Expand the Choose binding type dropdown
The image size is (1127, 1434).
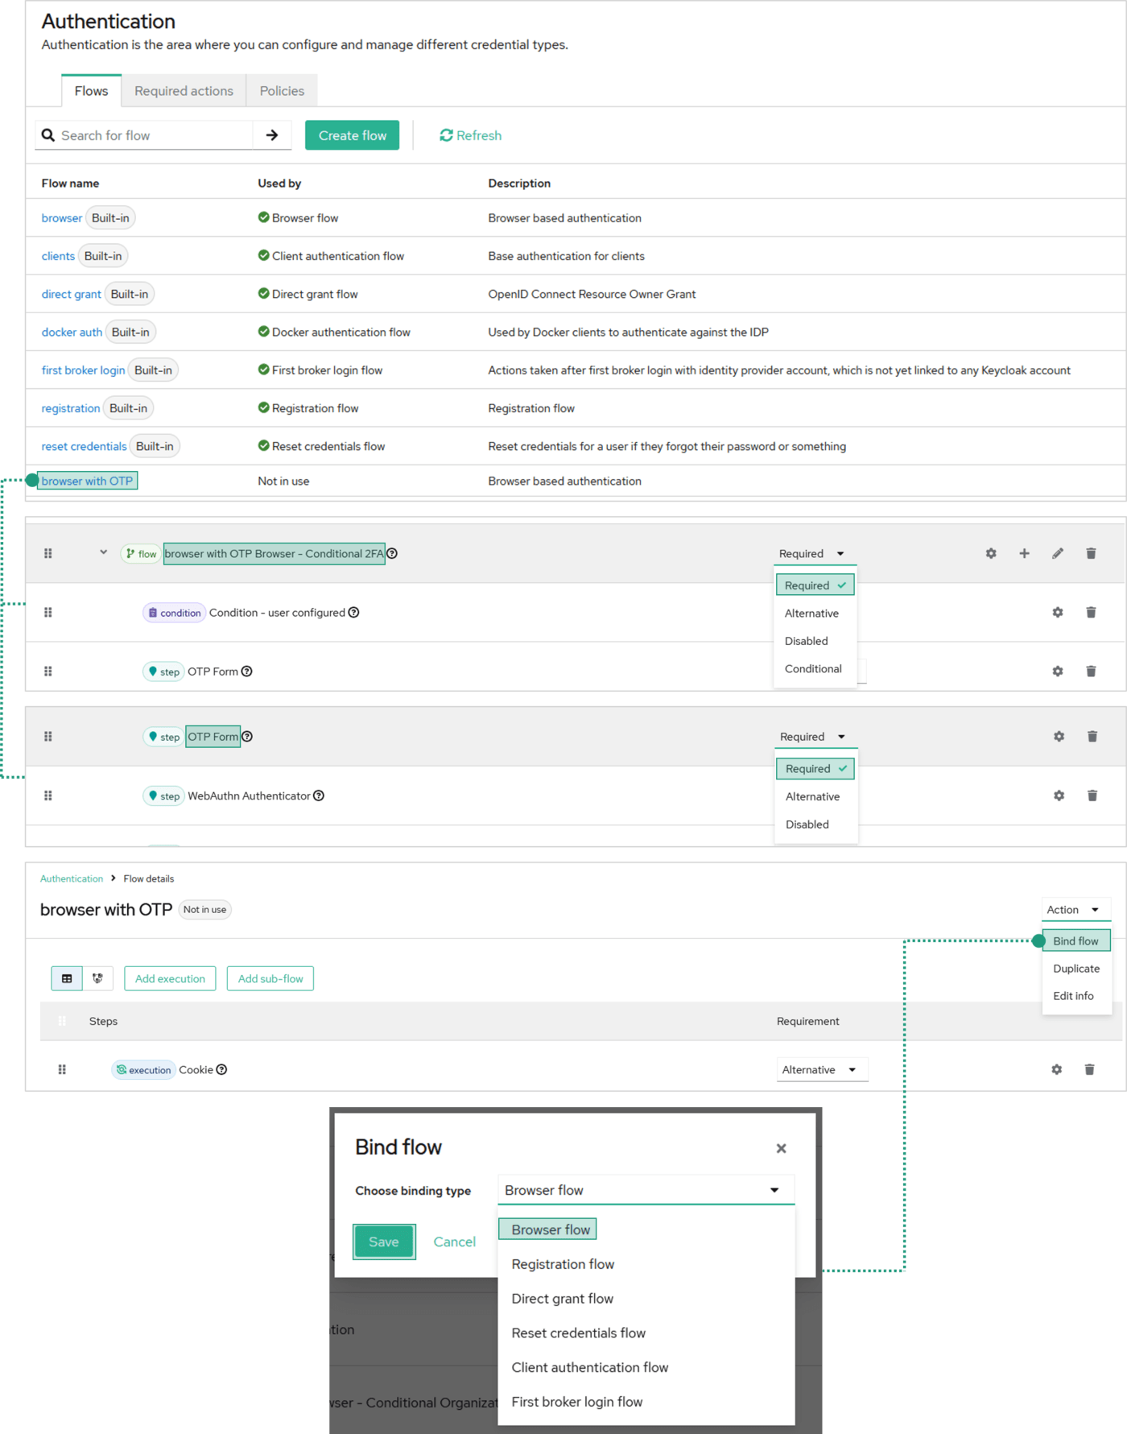tap(646, 1190)
